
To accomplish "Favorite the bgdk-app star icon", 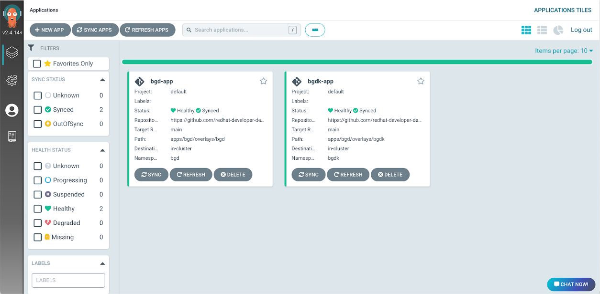I will [421, 81].
